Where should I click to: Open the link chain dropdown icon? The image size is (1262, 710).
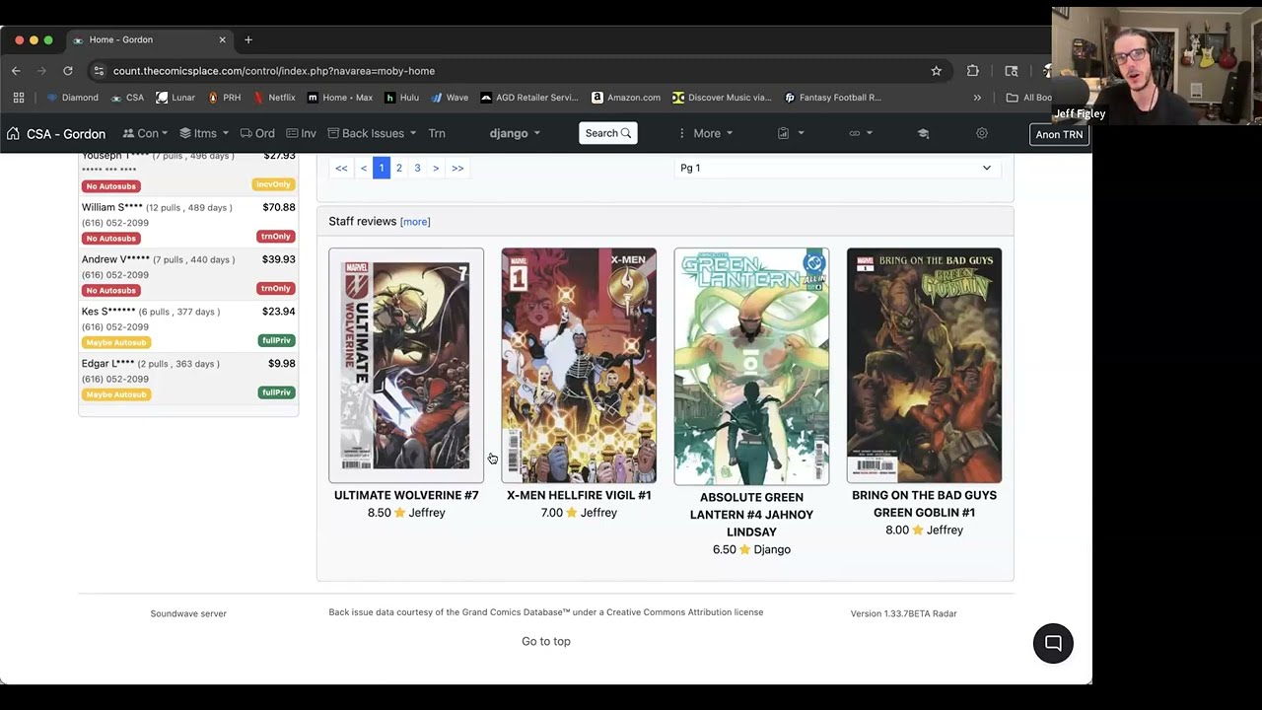861,133
